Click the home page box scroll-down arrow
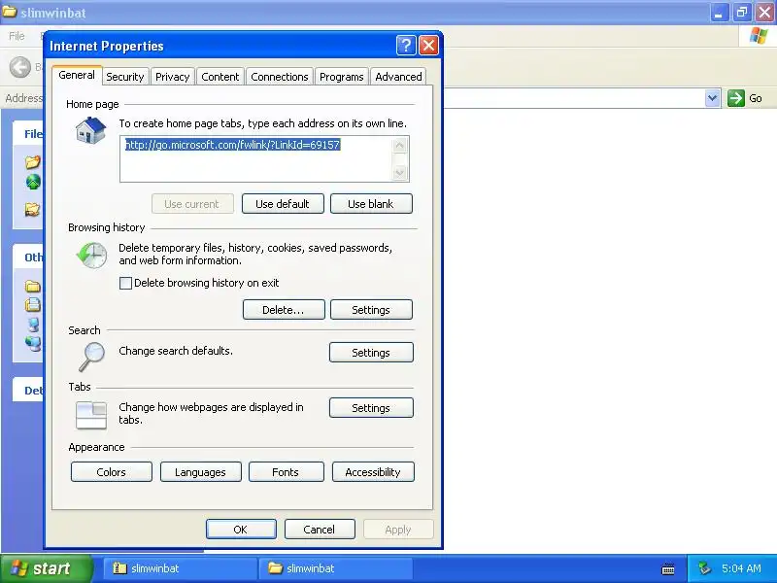 click(x=400, y=172)
